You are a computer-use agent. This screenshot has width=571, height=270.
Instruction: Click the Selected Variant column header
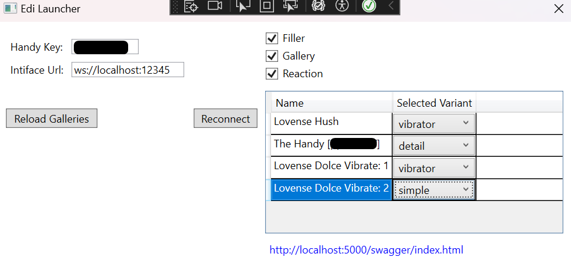click(434, 103)
